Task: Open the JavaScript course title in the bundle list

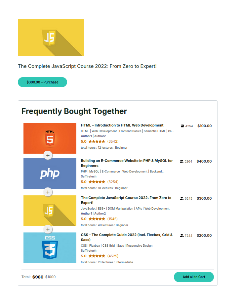Action: pyautogui.click(x=126, y=200)
